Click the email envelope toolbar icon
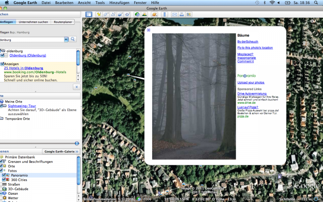This screenshot has height=202, width=323. coord(174,14)
